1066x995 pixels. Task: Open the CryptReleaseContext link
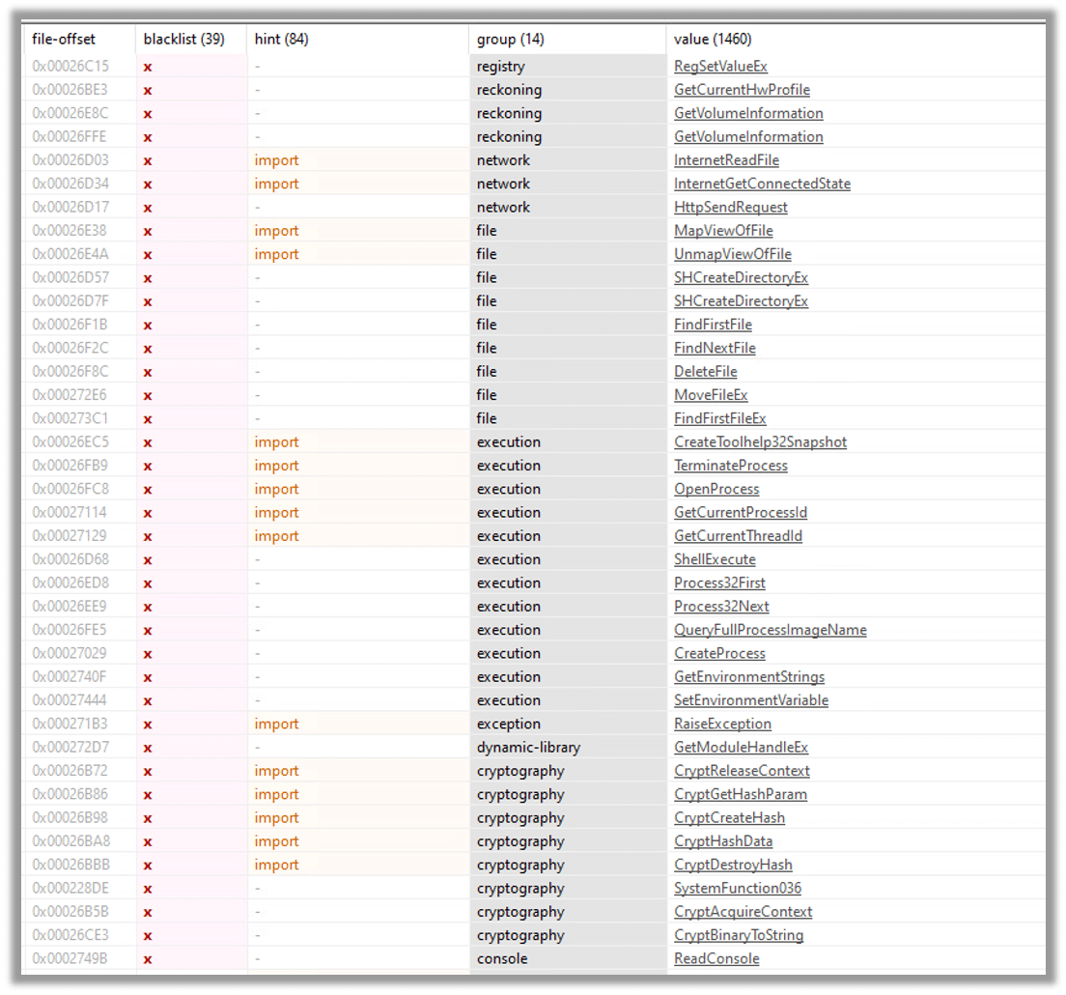click(x=742, y=771)
